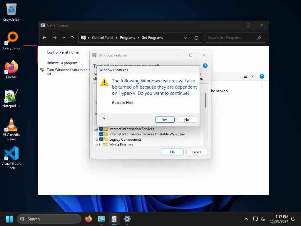The image size is (301, 226).
Task: Open Uninstall a program link
Action: click(x=62, y=63)
